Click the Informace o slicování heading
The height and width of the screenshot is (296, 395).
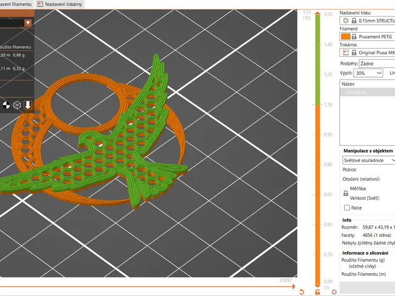point(365,253)
